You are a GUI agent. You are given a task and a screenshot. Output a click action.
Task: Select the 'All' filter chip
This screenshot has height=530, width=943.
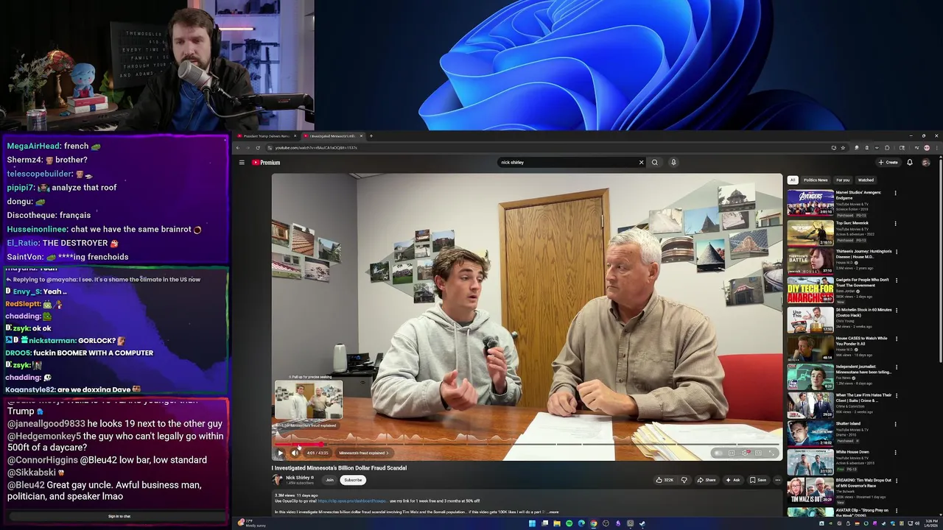click(793, 180)
